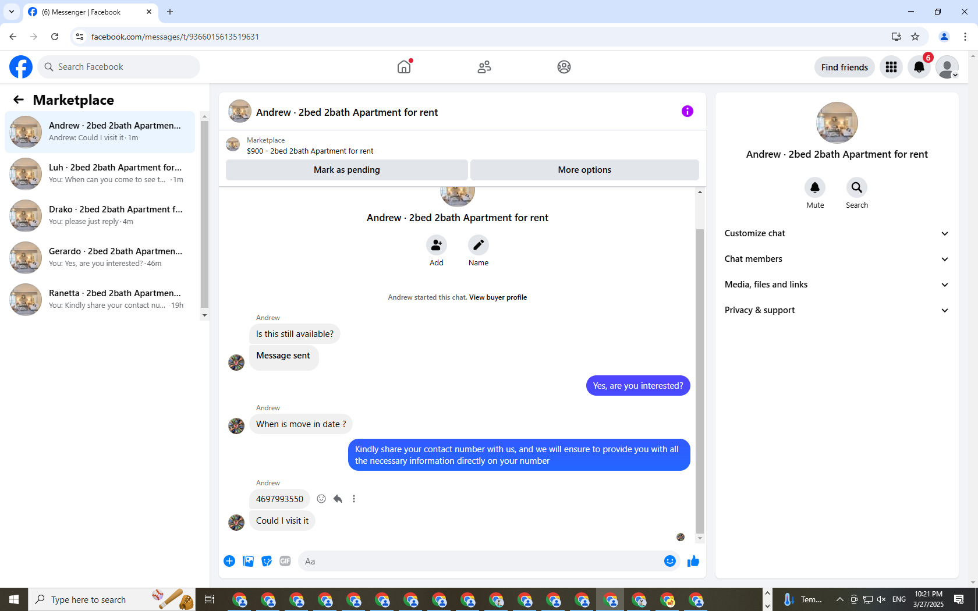Click the conversation list scrollbar
978x611 pixels.
[204, 214]
